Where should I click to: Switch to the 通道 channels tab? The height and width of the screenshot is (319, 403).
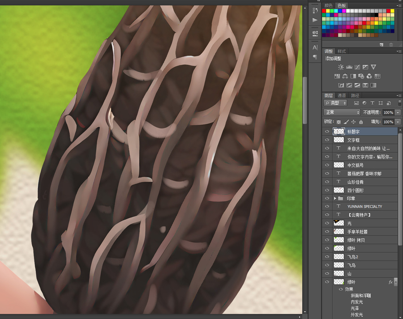tap(342, 96)
